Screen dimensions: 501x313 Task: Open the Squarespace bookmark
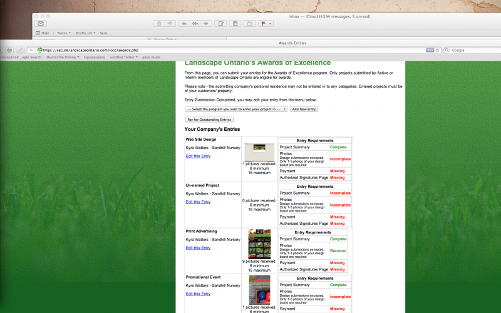coord(95,57)
